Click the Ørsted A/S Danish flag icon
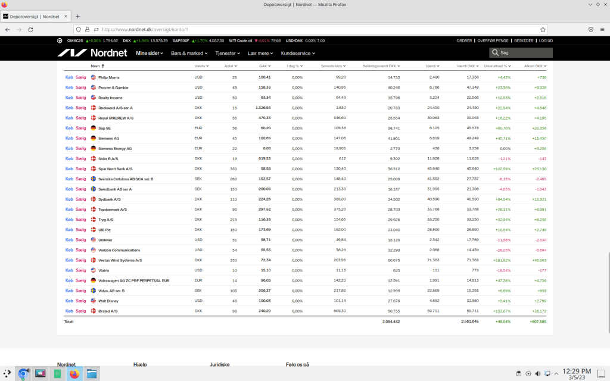Viewport: 610px width, 381px height. 93,311
